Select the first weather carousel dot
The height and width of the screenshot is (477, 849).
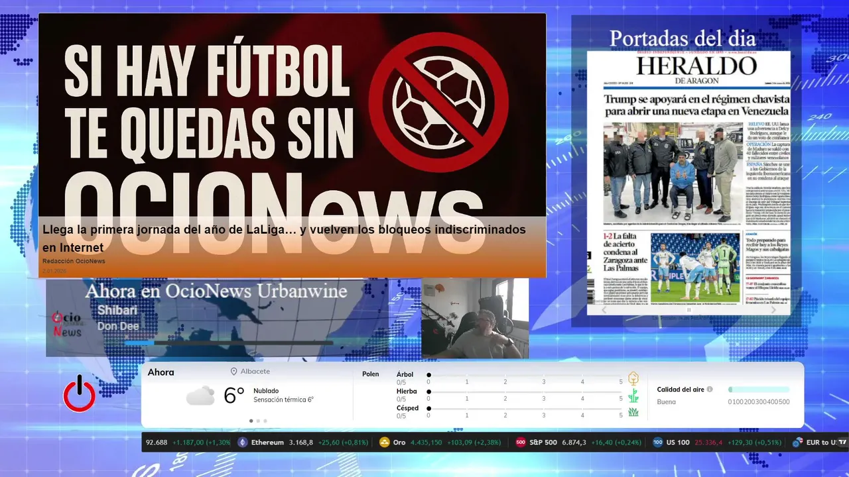[251, 421]
